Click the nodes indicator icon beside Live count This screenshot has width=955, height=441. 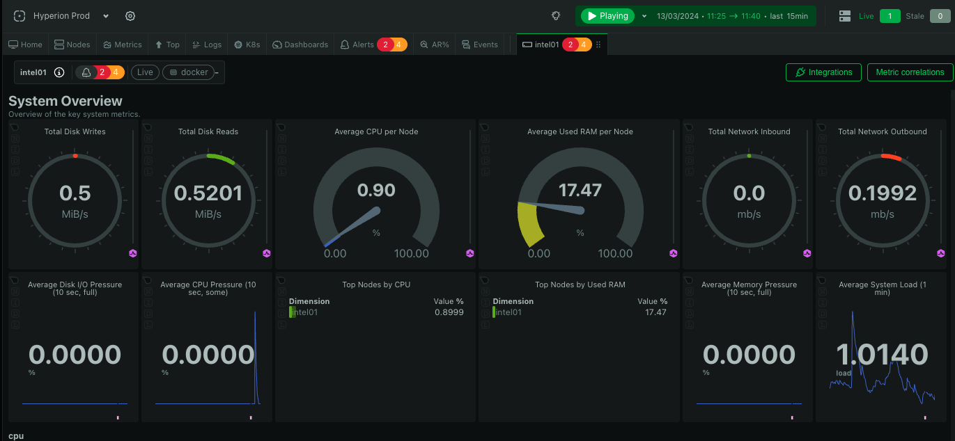(845, 15)
